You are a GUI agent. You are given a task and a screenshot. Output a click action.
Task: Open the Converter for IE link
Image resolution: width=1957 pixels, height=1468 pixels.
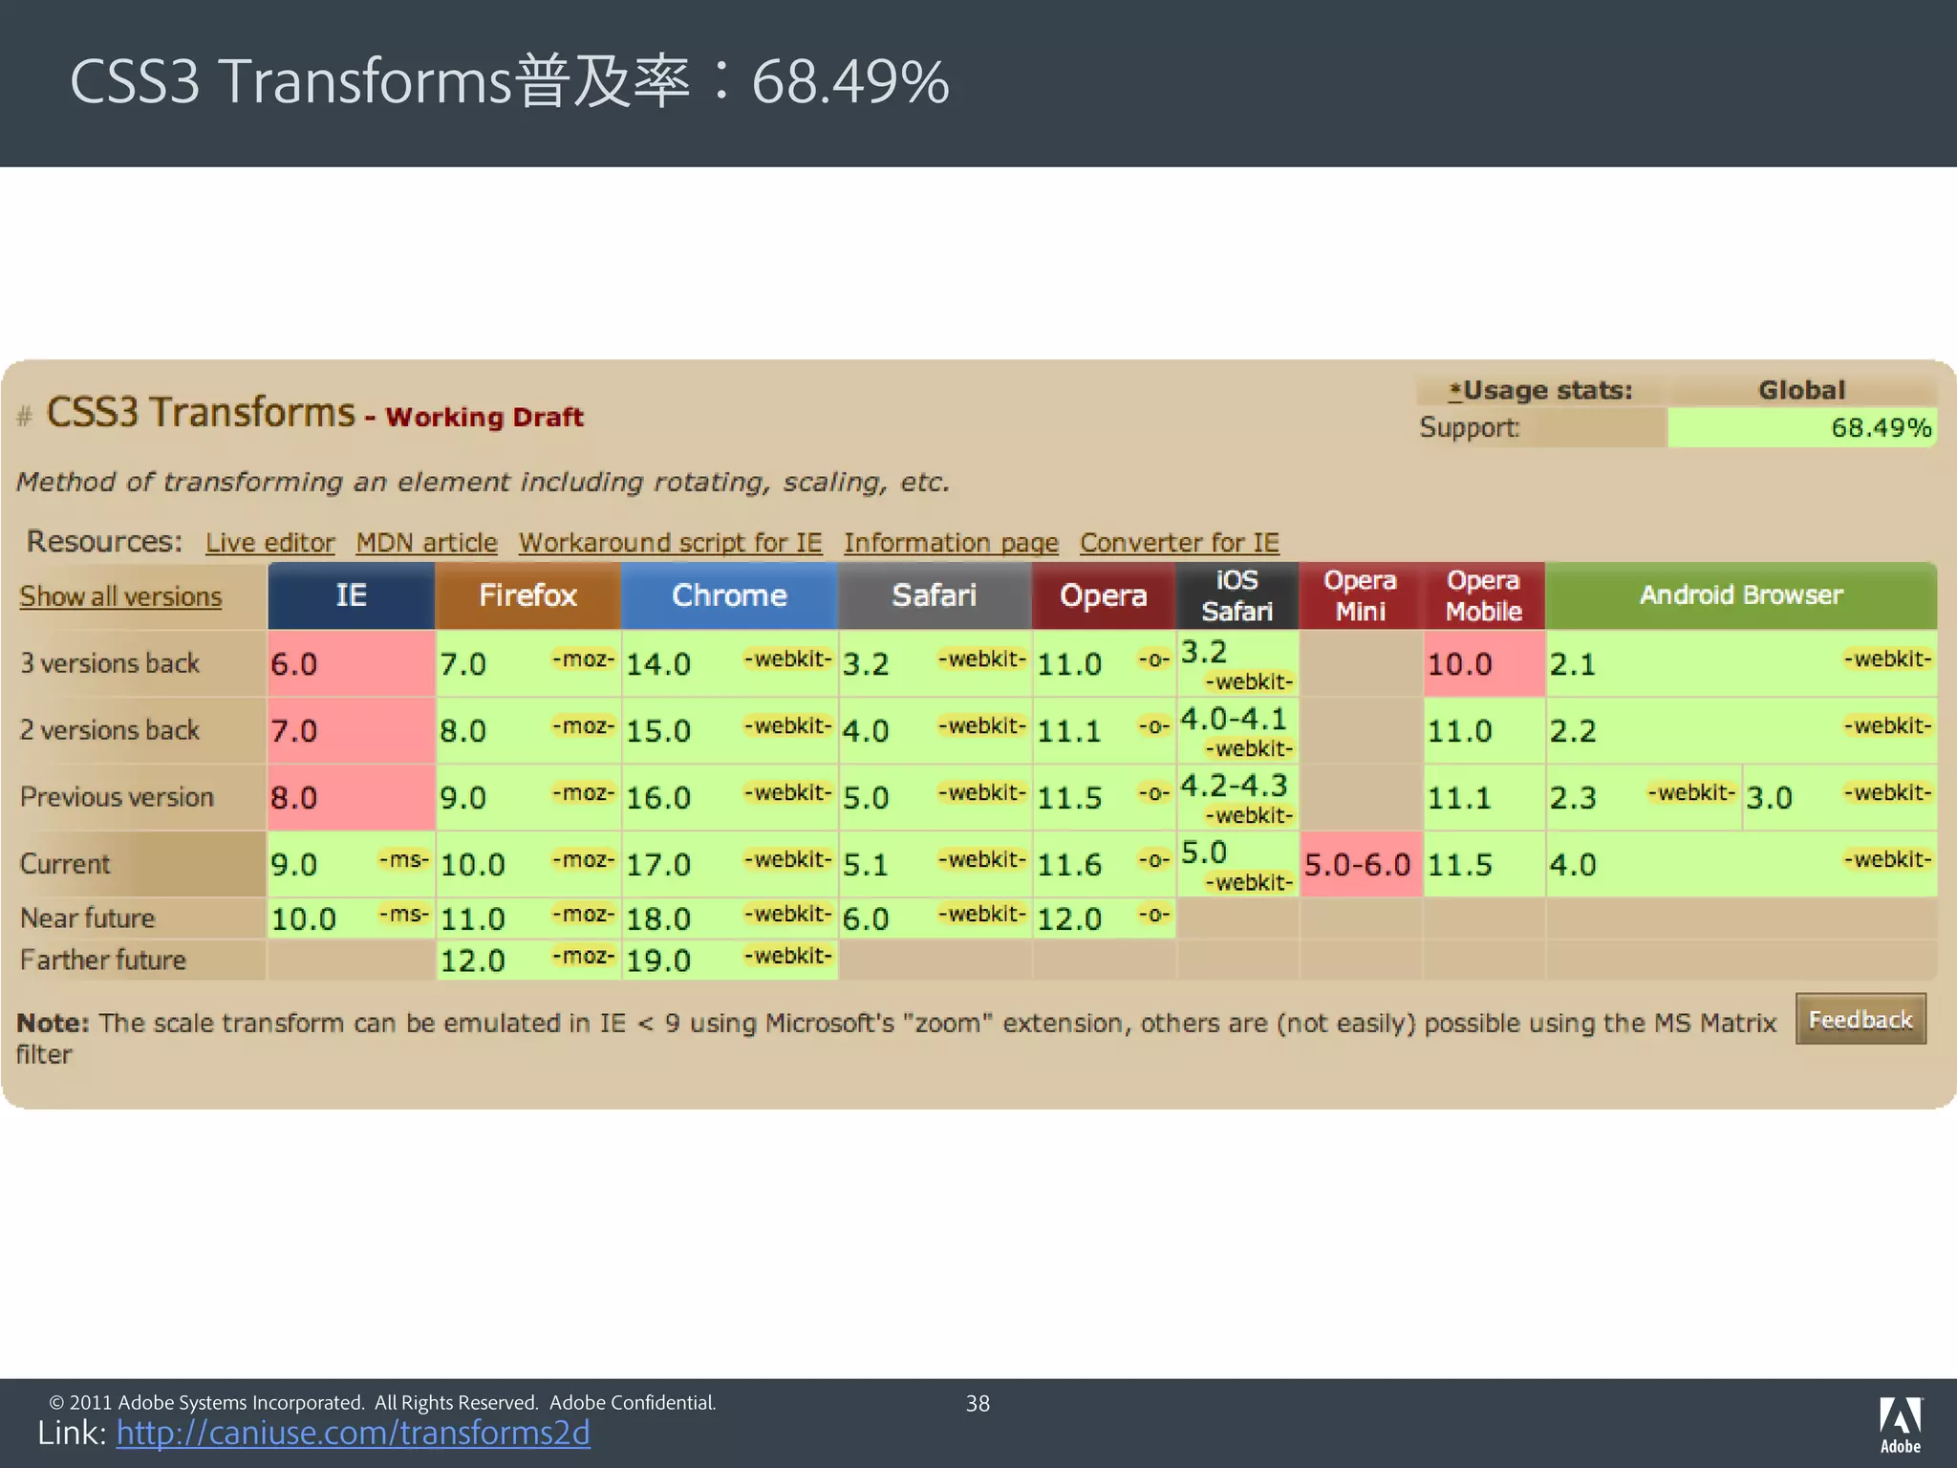(x=1179, y=543)
